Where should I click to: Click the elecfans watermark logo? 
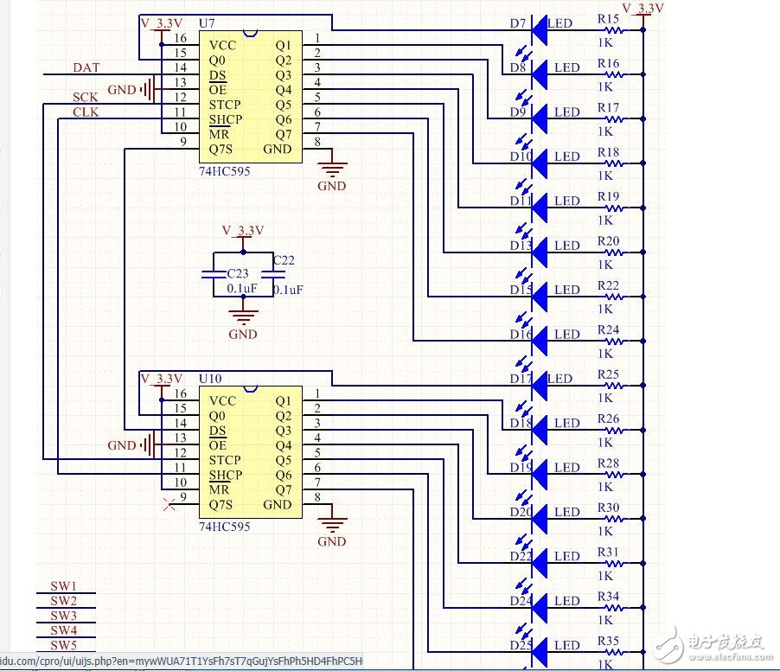(709, 641)
